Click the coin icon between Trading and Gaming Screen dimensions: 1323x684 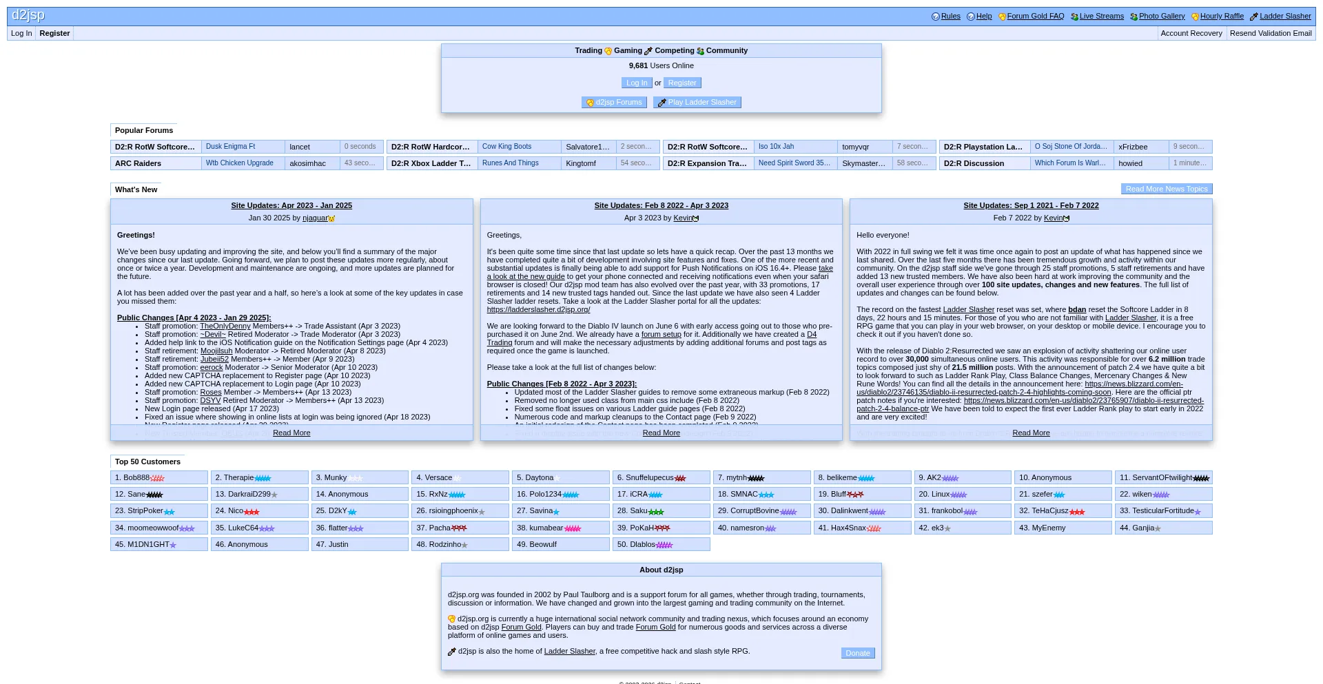pos(608,51)
